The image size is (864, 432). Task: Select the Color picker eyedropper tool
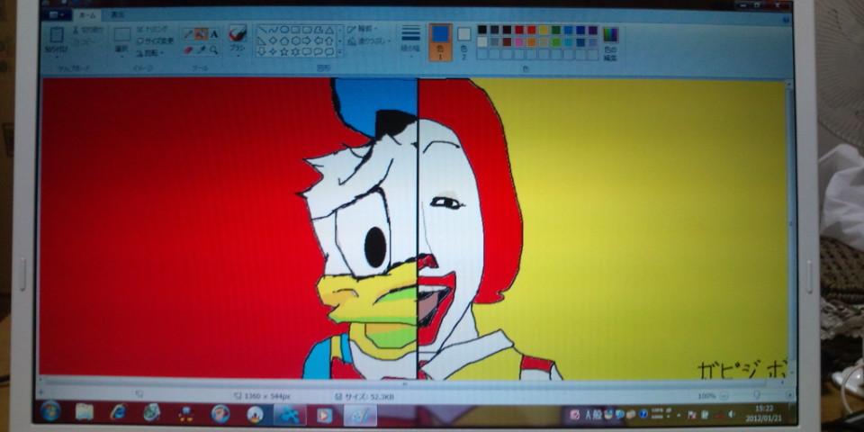coord(201,50)
